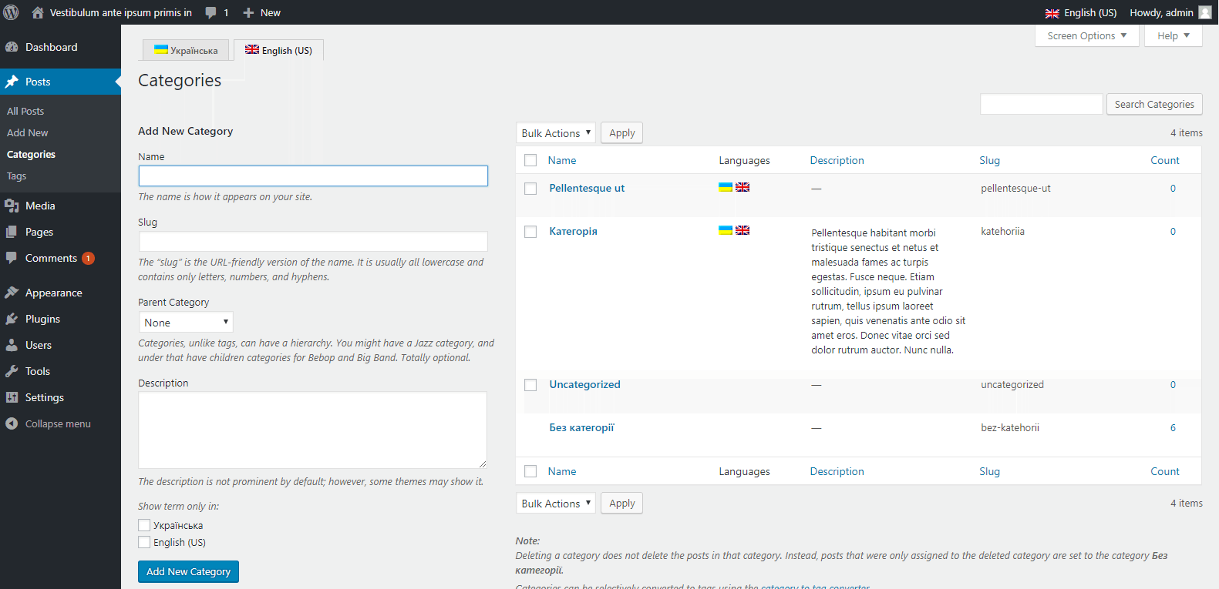
Task: Open the Uncategorized category link
Action: 584,384
